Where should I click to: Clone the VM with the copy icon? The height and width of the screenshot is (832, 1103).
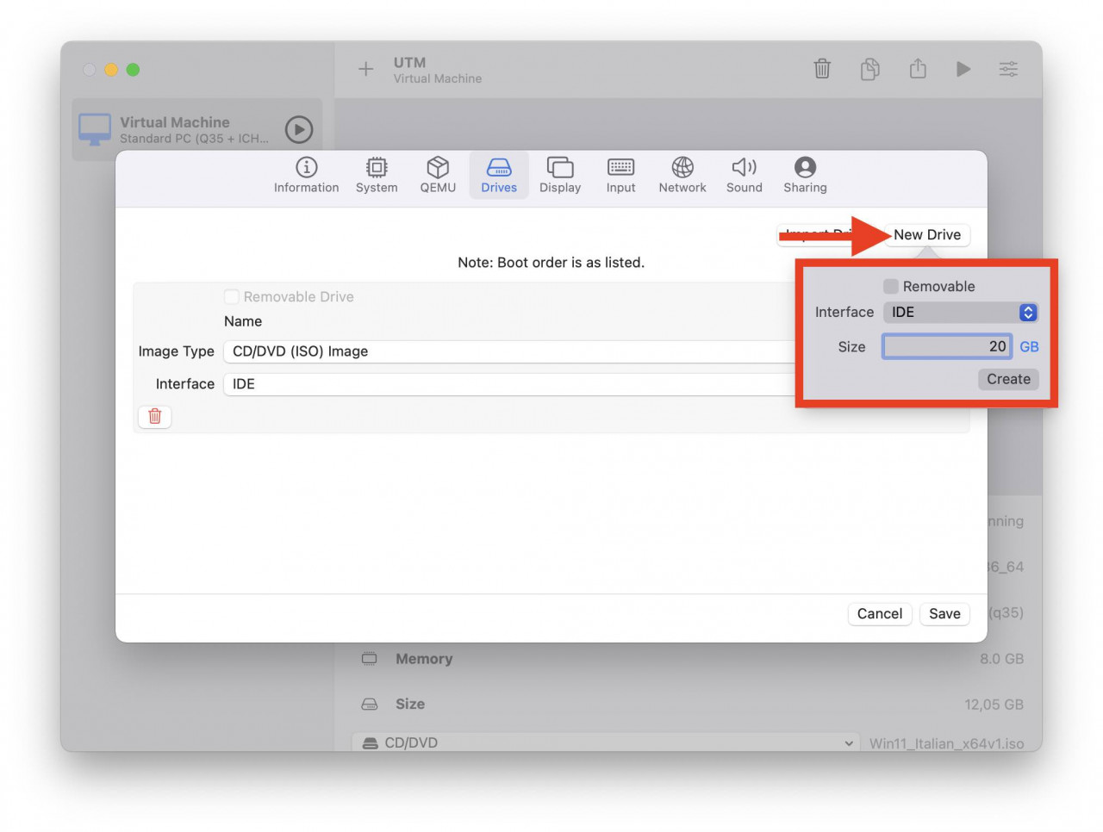tap(870, 69)
